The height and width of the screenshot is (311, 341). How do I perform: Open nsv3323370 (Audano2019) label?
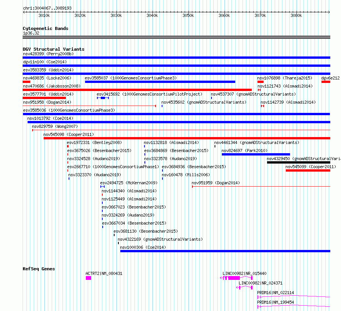tap(95, 175)
